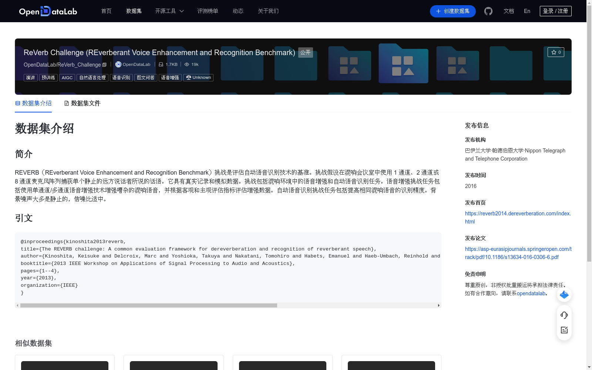Viewport: 592px width, 370px height.
Task: Open the customer support headset icon
Action: [564, 315]
